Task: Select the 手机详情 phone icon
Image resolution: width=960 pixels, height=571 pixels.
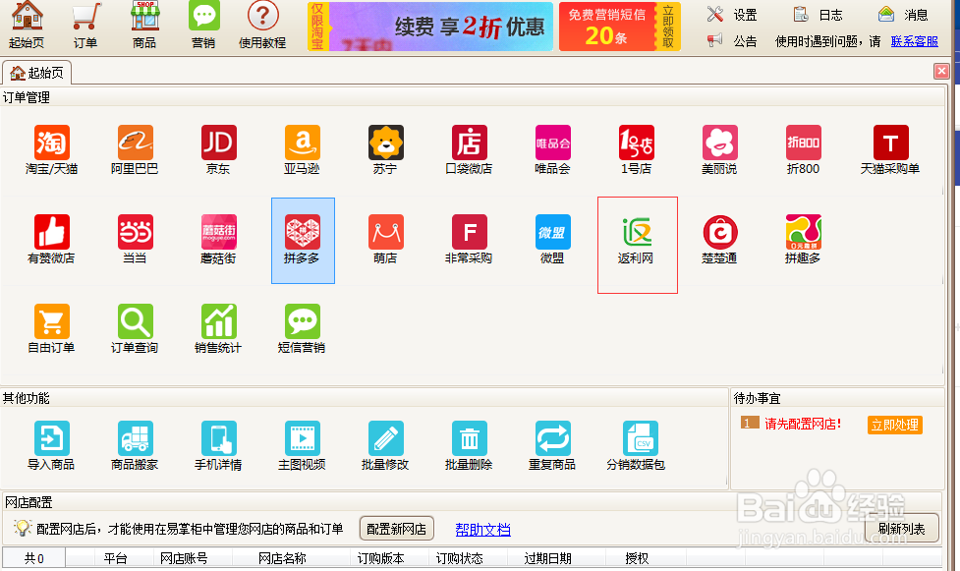Action: [x=218, y=446]
